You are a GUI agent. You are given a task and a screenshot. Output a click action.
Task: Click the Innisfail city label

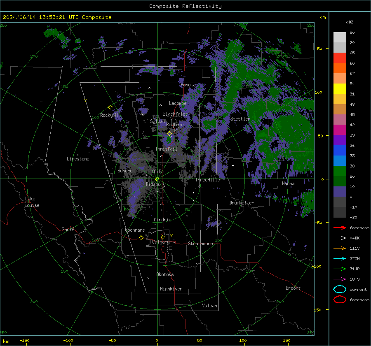click(x=166, y=149)
